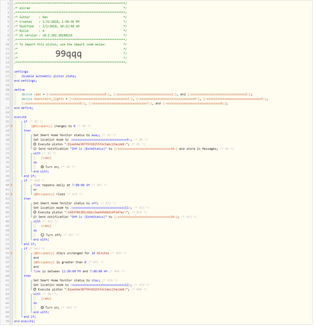314x327 pixels.
Task: Click the 'UI version' comment line
Action: 71,35
